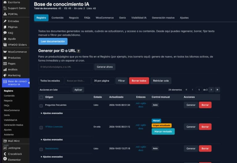Switch to the Visibilidad IA tab
237x163 pixels.
(x=139, y=18)
